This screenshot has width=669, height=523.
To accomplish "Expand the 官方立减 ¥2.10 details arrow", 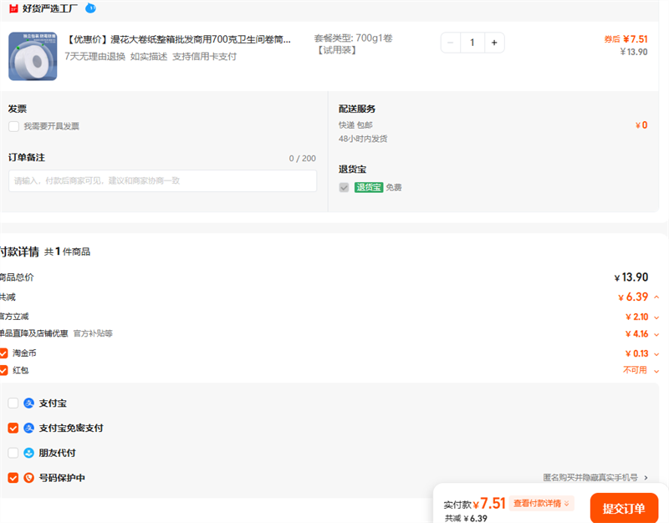I will tap(656, 317).
